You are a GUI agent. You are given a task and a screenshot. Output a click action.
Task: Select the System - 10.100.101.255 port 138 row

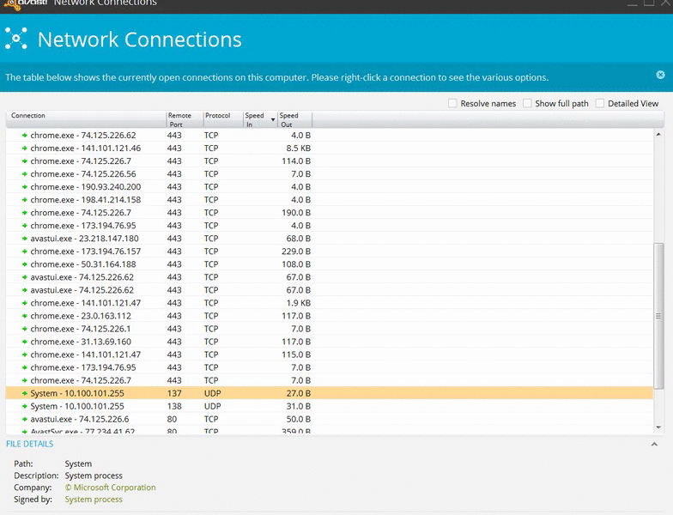pos(330,406)
